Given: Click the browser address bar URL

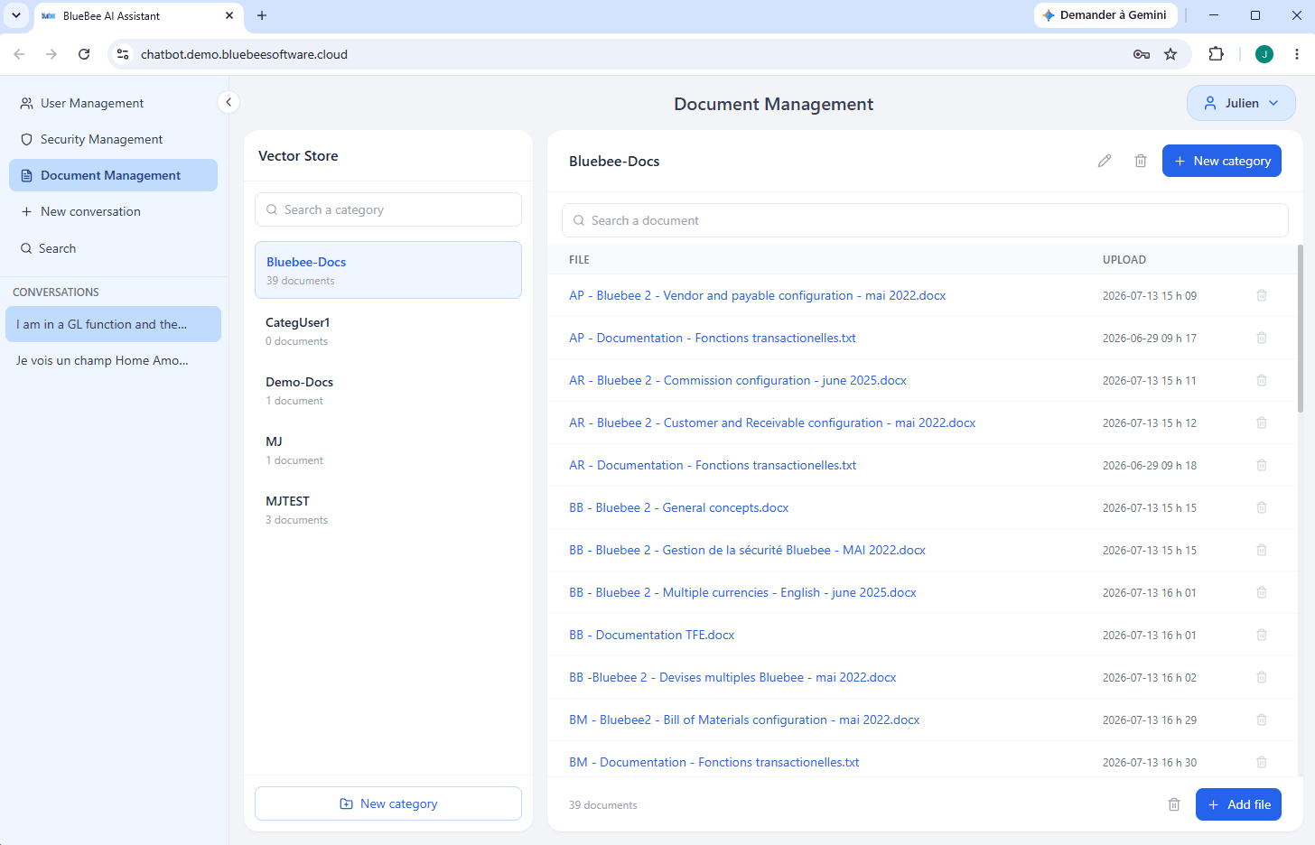Looking at the screenshot, I should coord(244,54).
